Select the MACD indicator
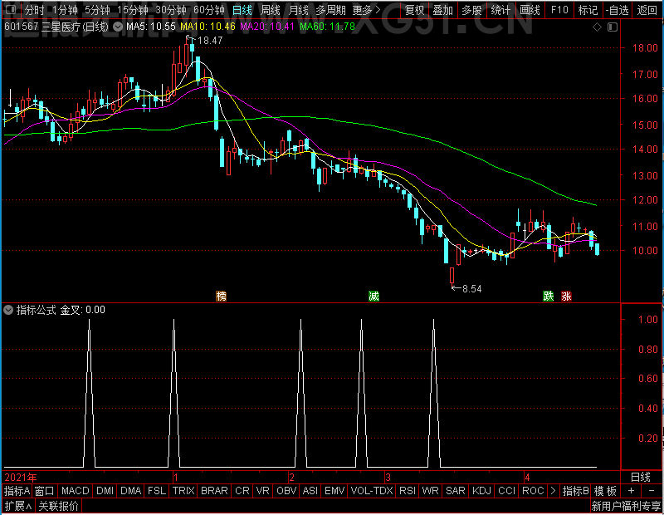The image size is (664, 515). pyautogui.click(x=75, y=491)
